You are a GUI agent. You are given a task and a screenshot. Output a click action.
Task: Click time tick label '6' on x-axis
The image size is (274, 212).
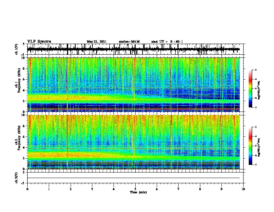(x=157, y=189)
